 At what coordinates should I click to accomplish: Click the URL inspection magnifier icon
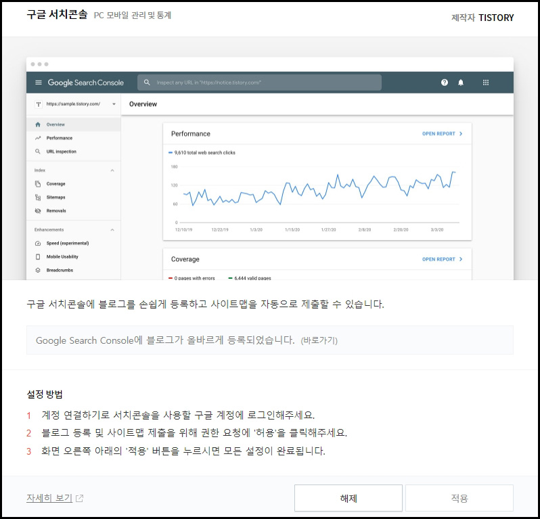click(38, 152)
